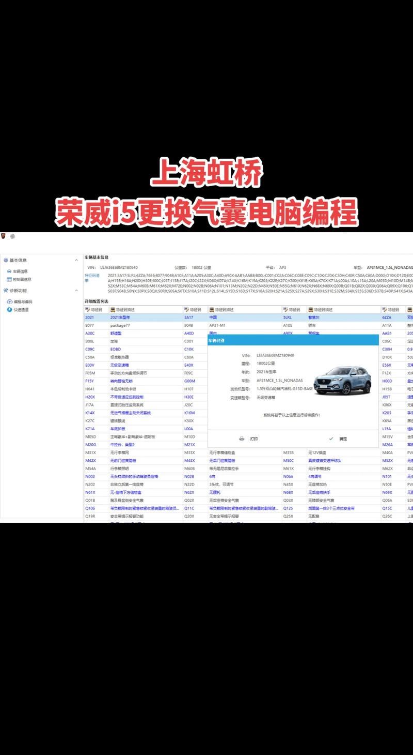Select the 真皮镀铬变速杆球头 cell
This screenshot has width=413, height=755.
click(x=343, y=460)
